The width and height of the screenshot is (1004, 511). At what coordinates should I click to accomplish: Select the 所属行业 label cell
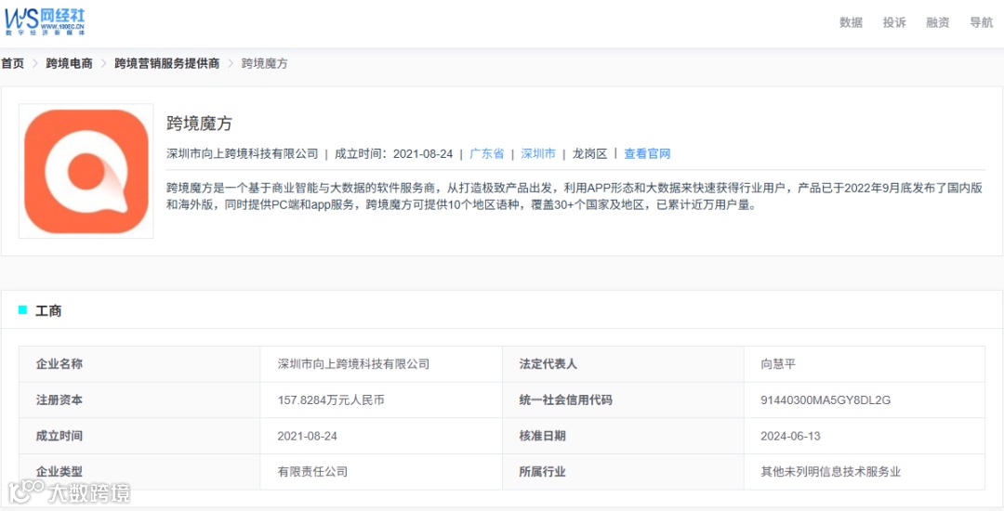tap(623, 472)
